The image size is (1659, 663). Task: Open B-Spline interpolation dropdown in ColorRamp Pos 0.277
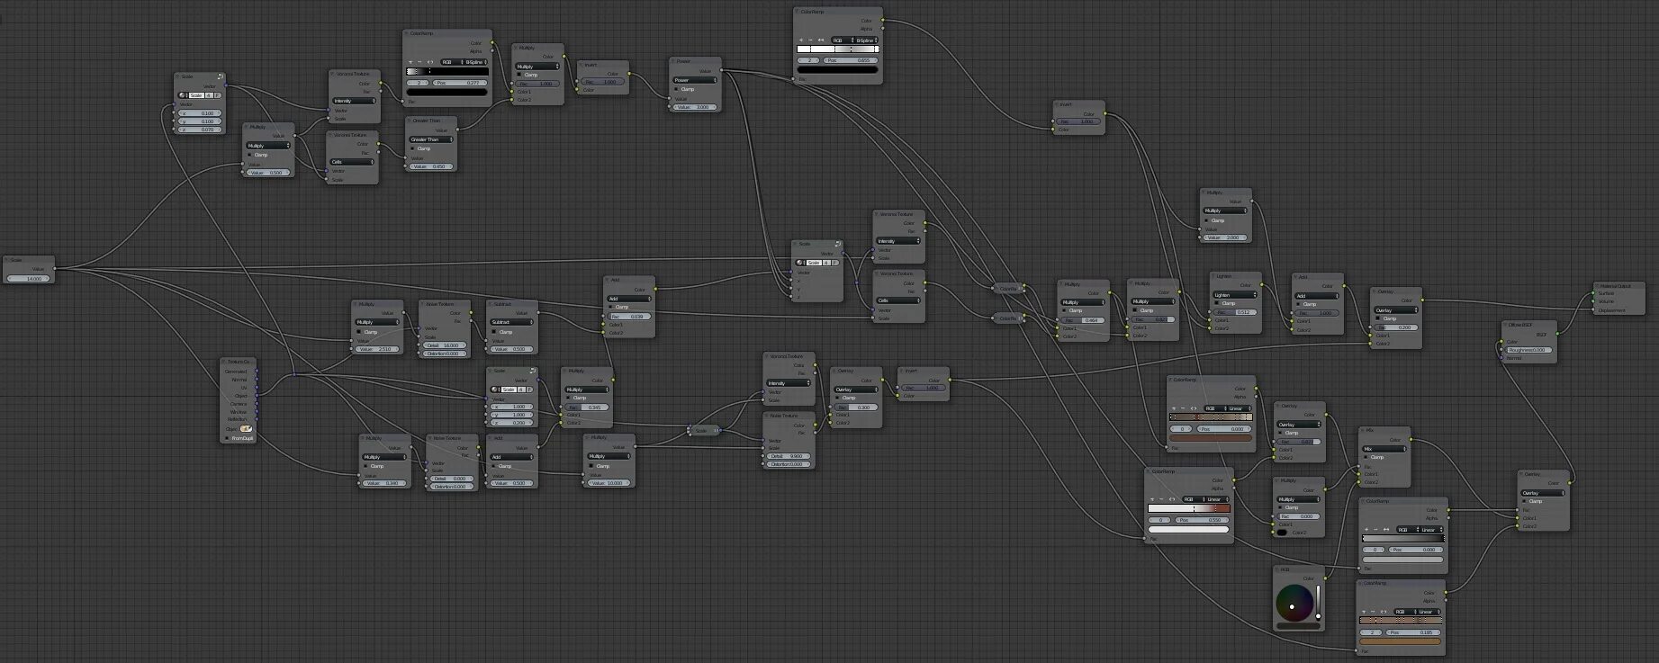pyautogui.click(x=473, y=62)
